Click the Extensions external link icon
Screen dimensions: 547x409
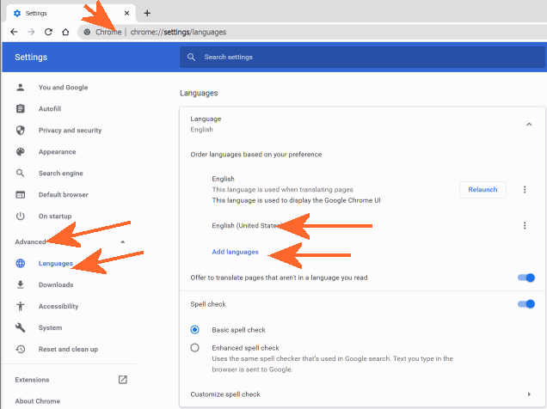pos(123,380)
